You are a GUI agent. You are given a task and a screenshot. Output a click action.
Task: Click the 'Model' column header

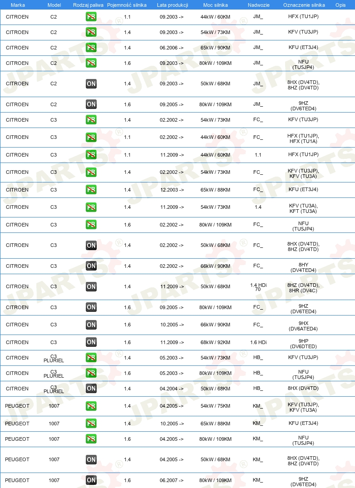[54, 5]
